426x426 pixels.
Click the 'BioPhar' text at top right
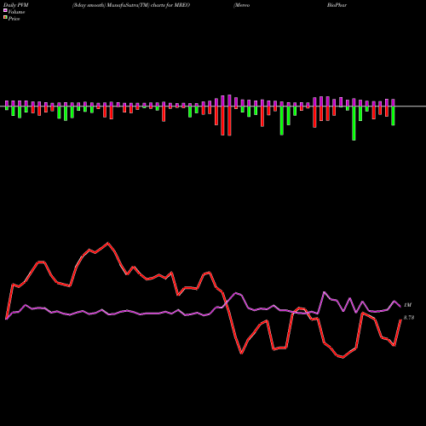(x=337, y=5)
